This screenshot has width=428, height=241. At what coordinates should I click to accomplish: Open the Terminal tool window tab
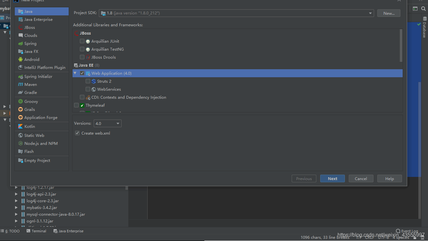36,231
